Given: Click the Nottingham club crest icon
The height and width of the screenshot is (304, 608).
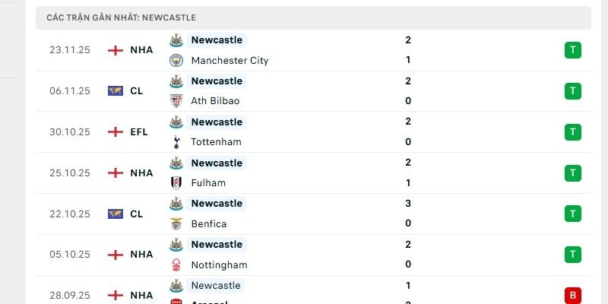Looking at the screenshot, I should click(176, 265).
